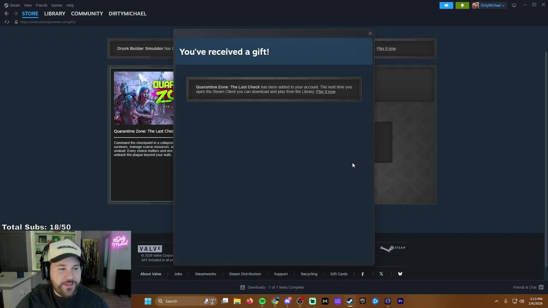Go to the LIBRARY tab
548x308 pixels.
(x=55, y=14)
